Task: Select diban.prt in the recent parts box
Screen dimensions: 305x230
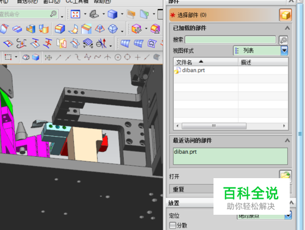Action: (x=185, y=152)
